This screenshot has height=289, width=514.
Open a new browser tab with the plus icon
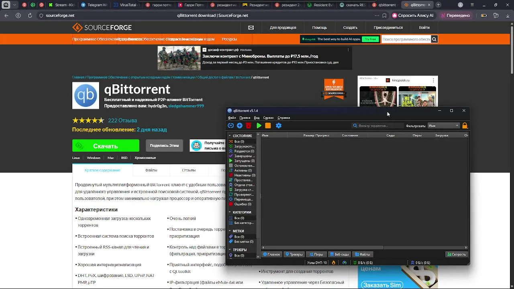438,5
